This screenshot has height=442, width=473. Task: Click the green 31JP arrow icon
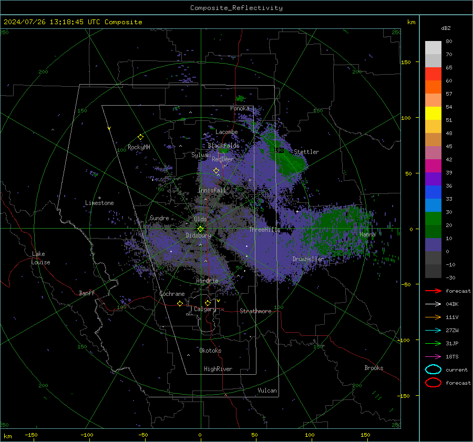coord(433,343)
